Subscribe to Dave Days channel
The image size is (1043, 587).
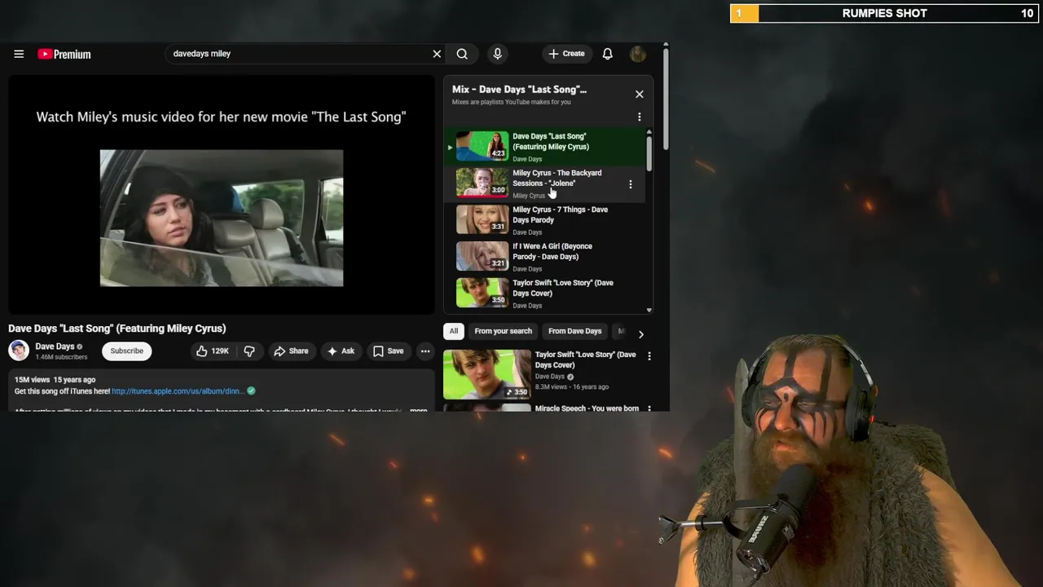tap(126, 351)
